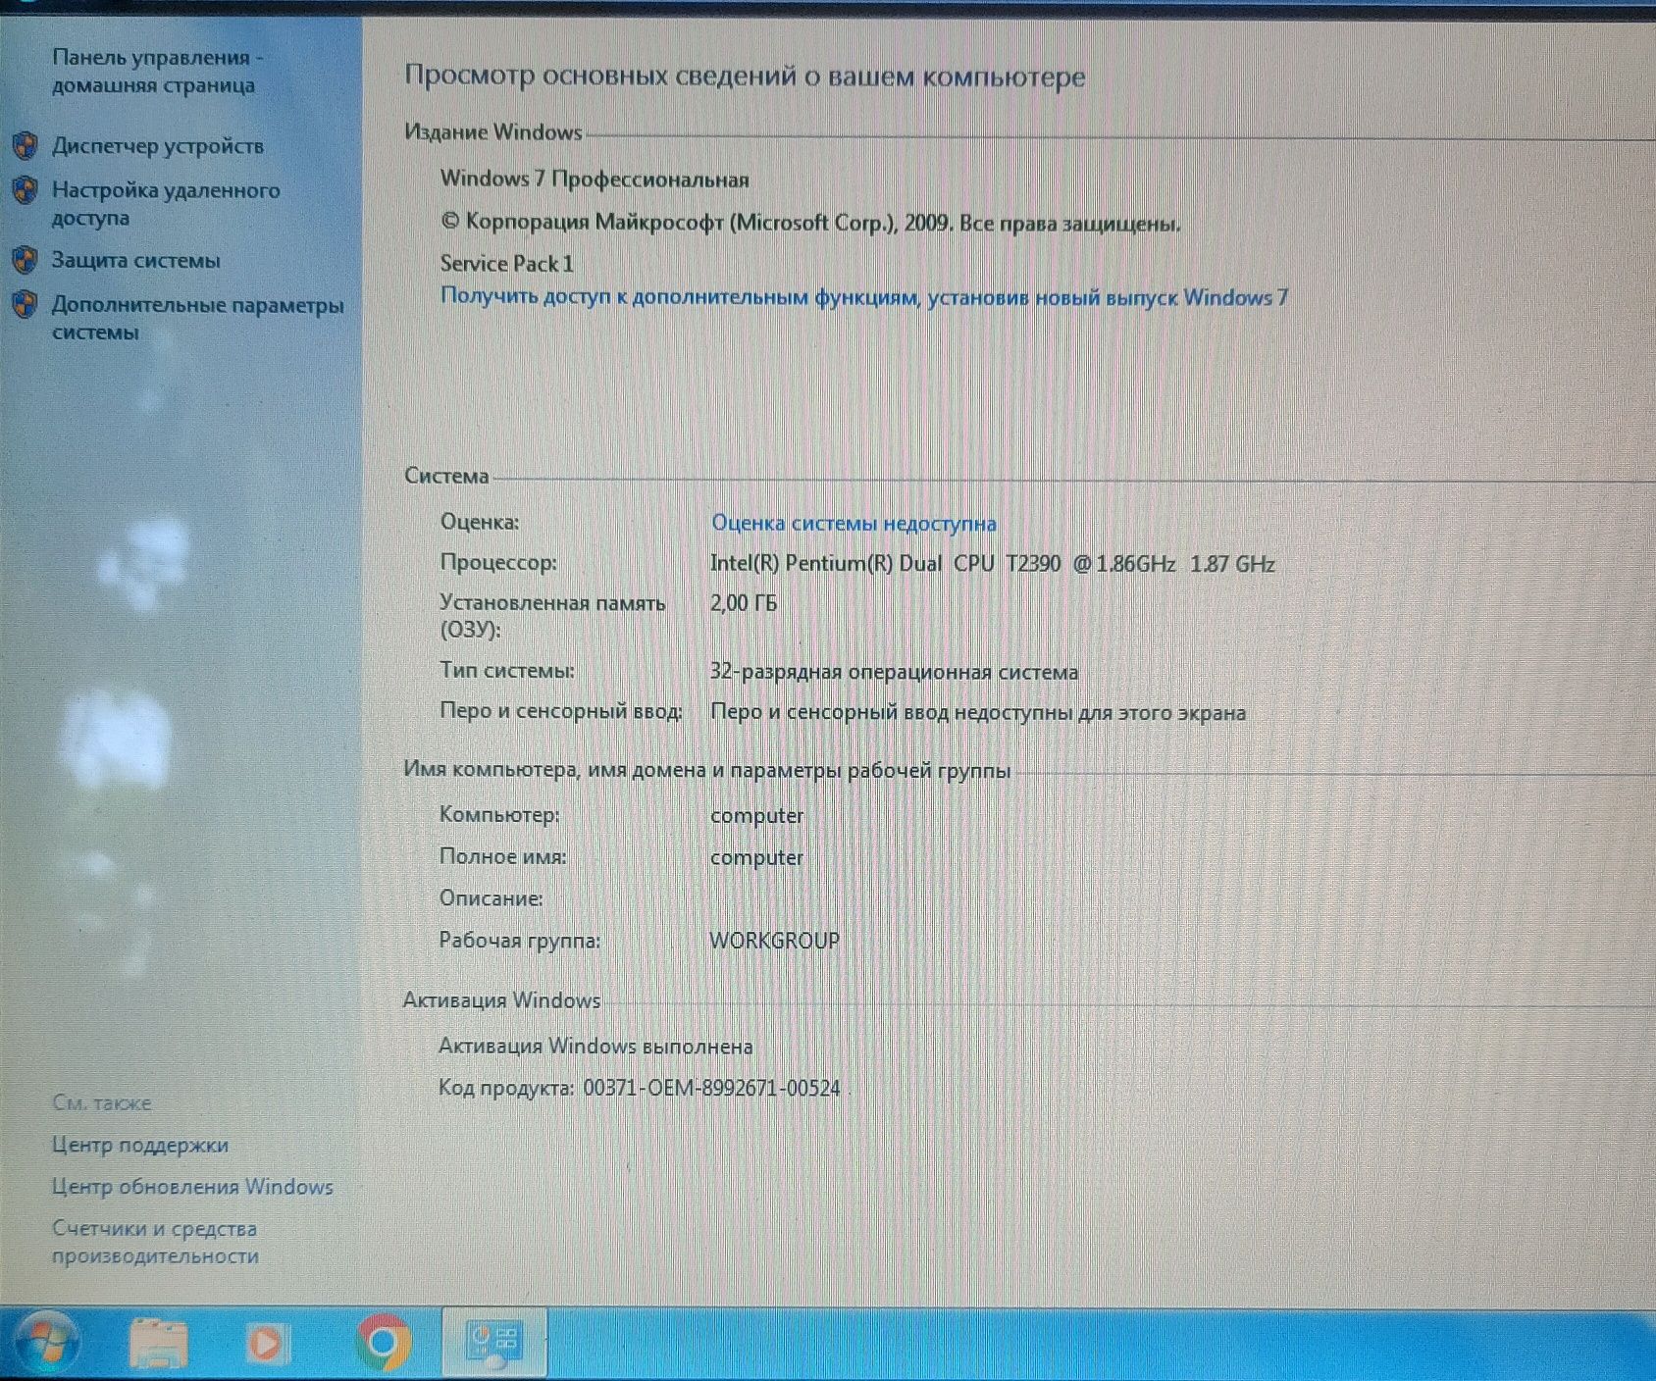The image size is (1656, 1381).
Task: Open Центр поддержки link
Action: coord(140,1145)
